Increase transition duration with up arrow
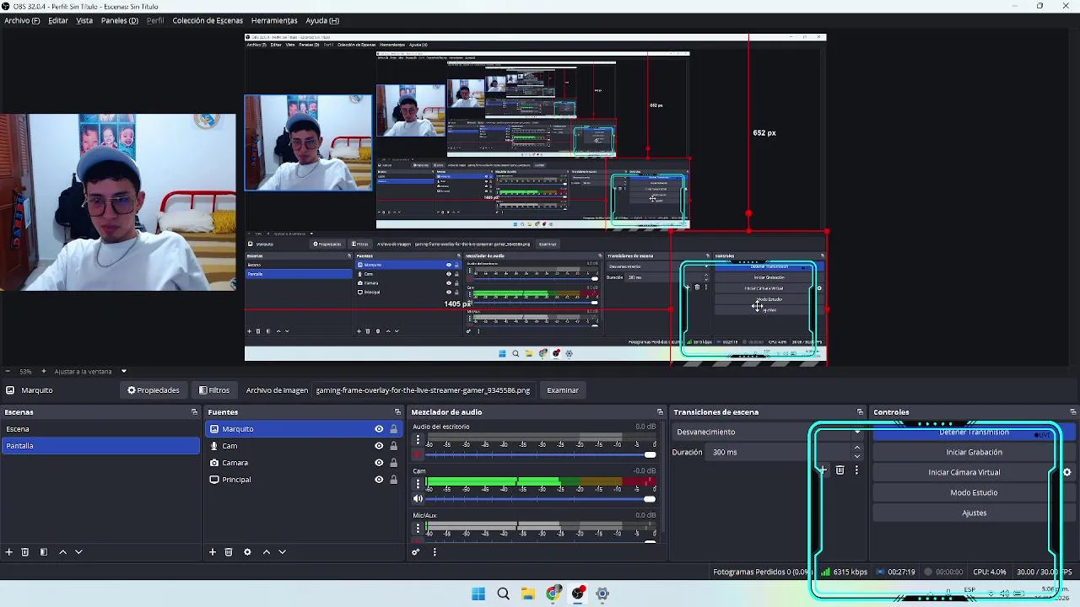This screenshot has width=1080, height=607. click(857, 448)
